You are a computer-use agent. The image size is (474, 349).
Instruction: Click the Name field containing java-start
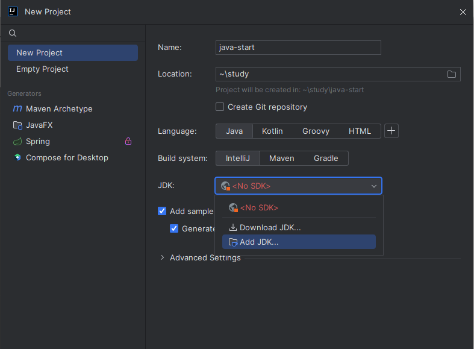click(298, 48)
